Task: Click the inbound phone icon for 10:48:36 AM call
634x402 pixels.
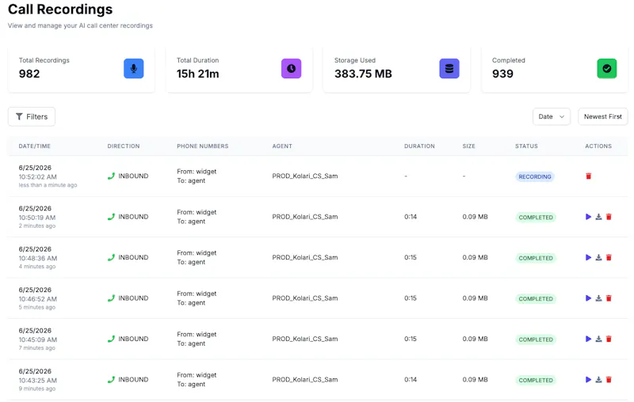Action: tap(111, 257)
